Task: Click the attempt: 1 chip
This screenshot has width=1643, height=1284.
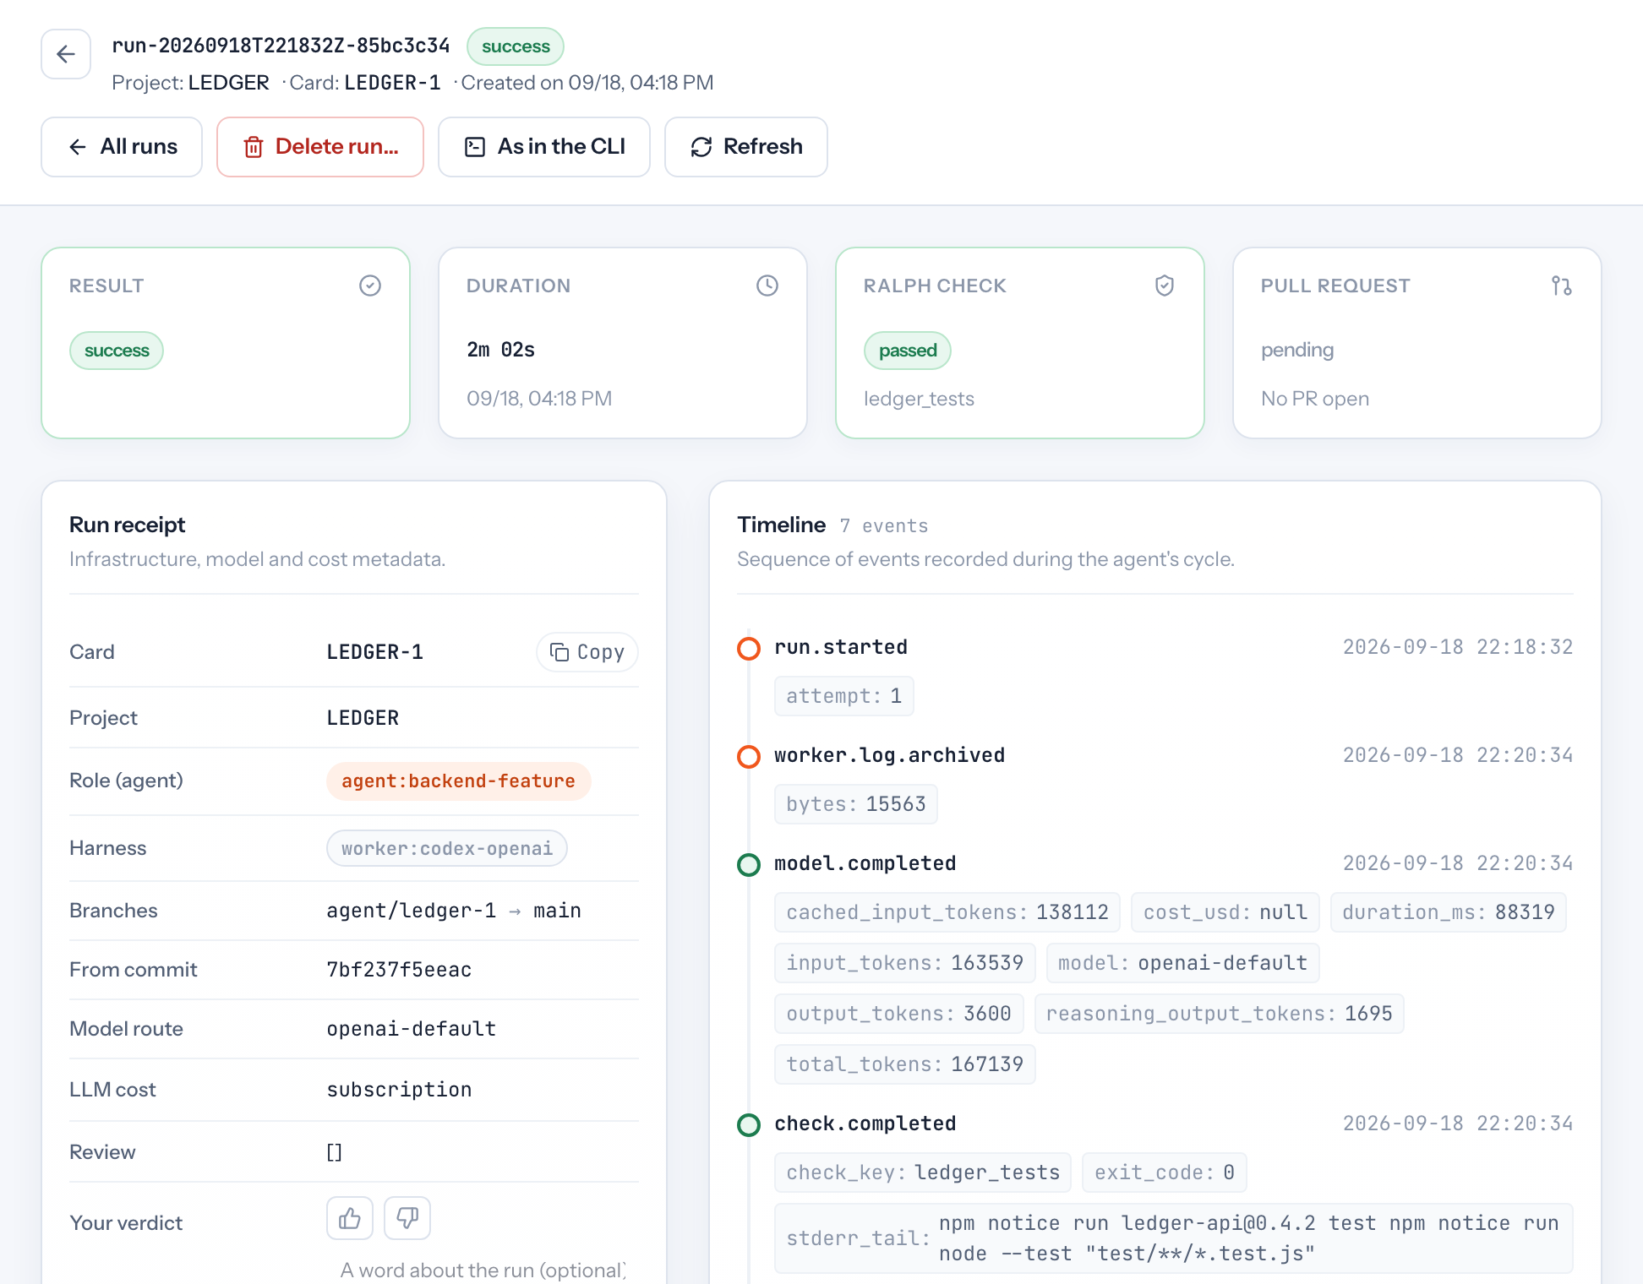Action: (844, 696)
